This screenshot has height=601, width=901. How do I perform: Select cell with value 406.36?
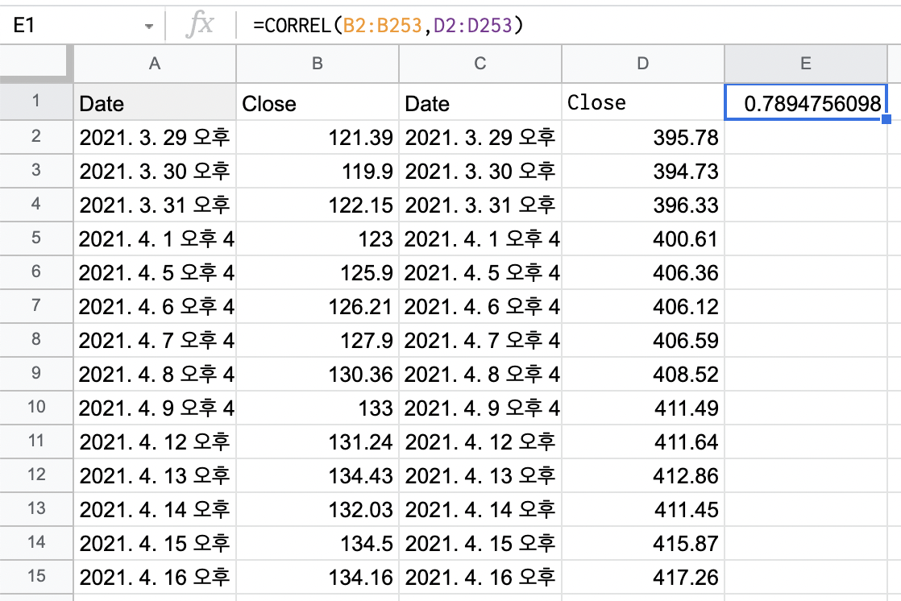[x=642, y=273]
